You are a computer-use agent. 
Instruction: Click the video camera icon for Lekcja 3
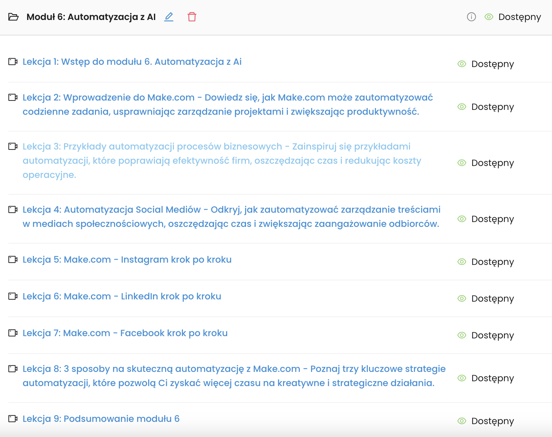(x=13, y=146)
